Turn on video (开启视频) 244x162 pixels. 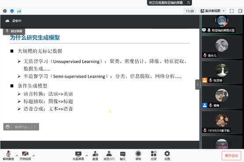pyautogui.click(x=25, y=156)
